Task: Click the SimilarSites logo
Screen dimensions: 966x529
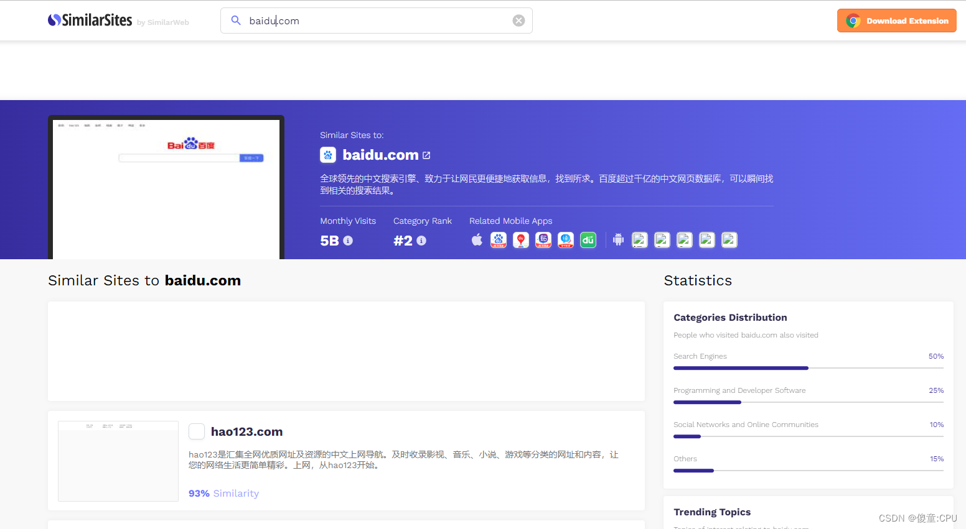Action: pyautogui.click(x=90, y=21)
